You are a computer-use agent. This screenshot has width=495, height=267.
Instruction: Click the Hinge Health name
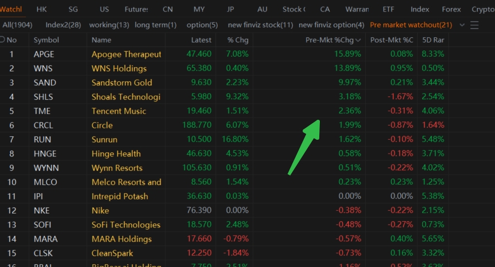coord(116,154)
